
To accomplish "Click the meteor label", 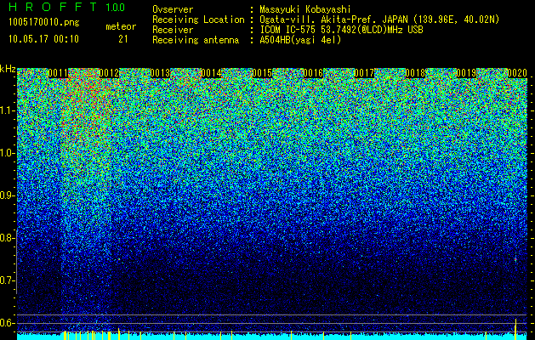I will pyautogui.click(x=121, y=26).
